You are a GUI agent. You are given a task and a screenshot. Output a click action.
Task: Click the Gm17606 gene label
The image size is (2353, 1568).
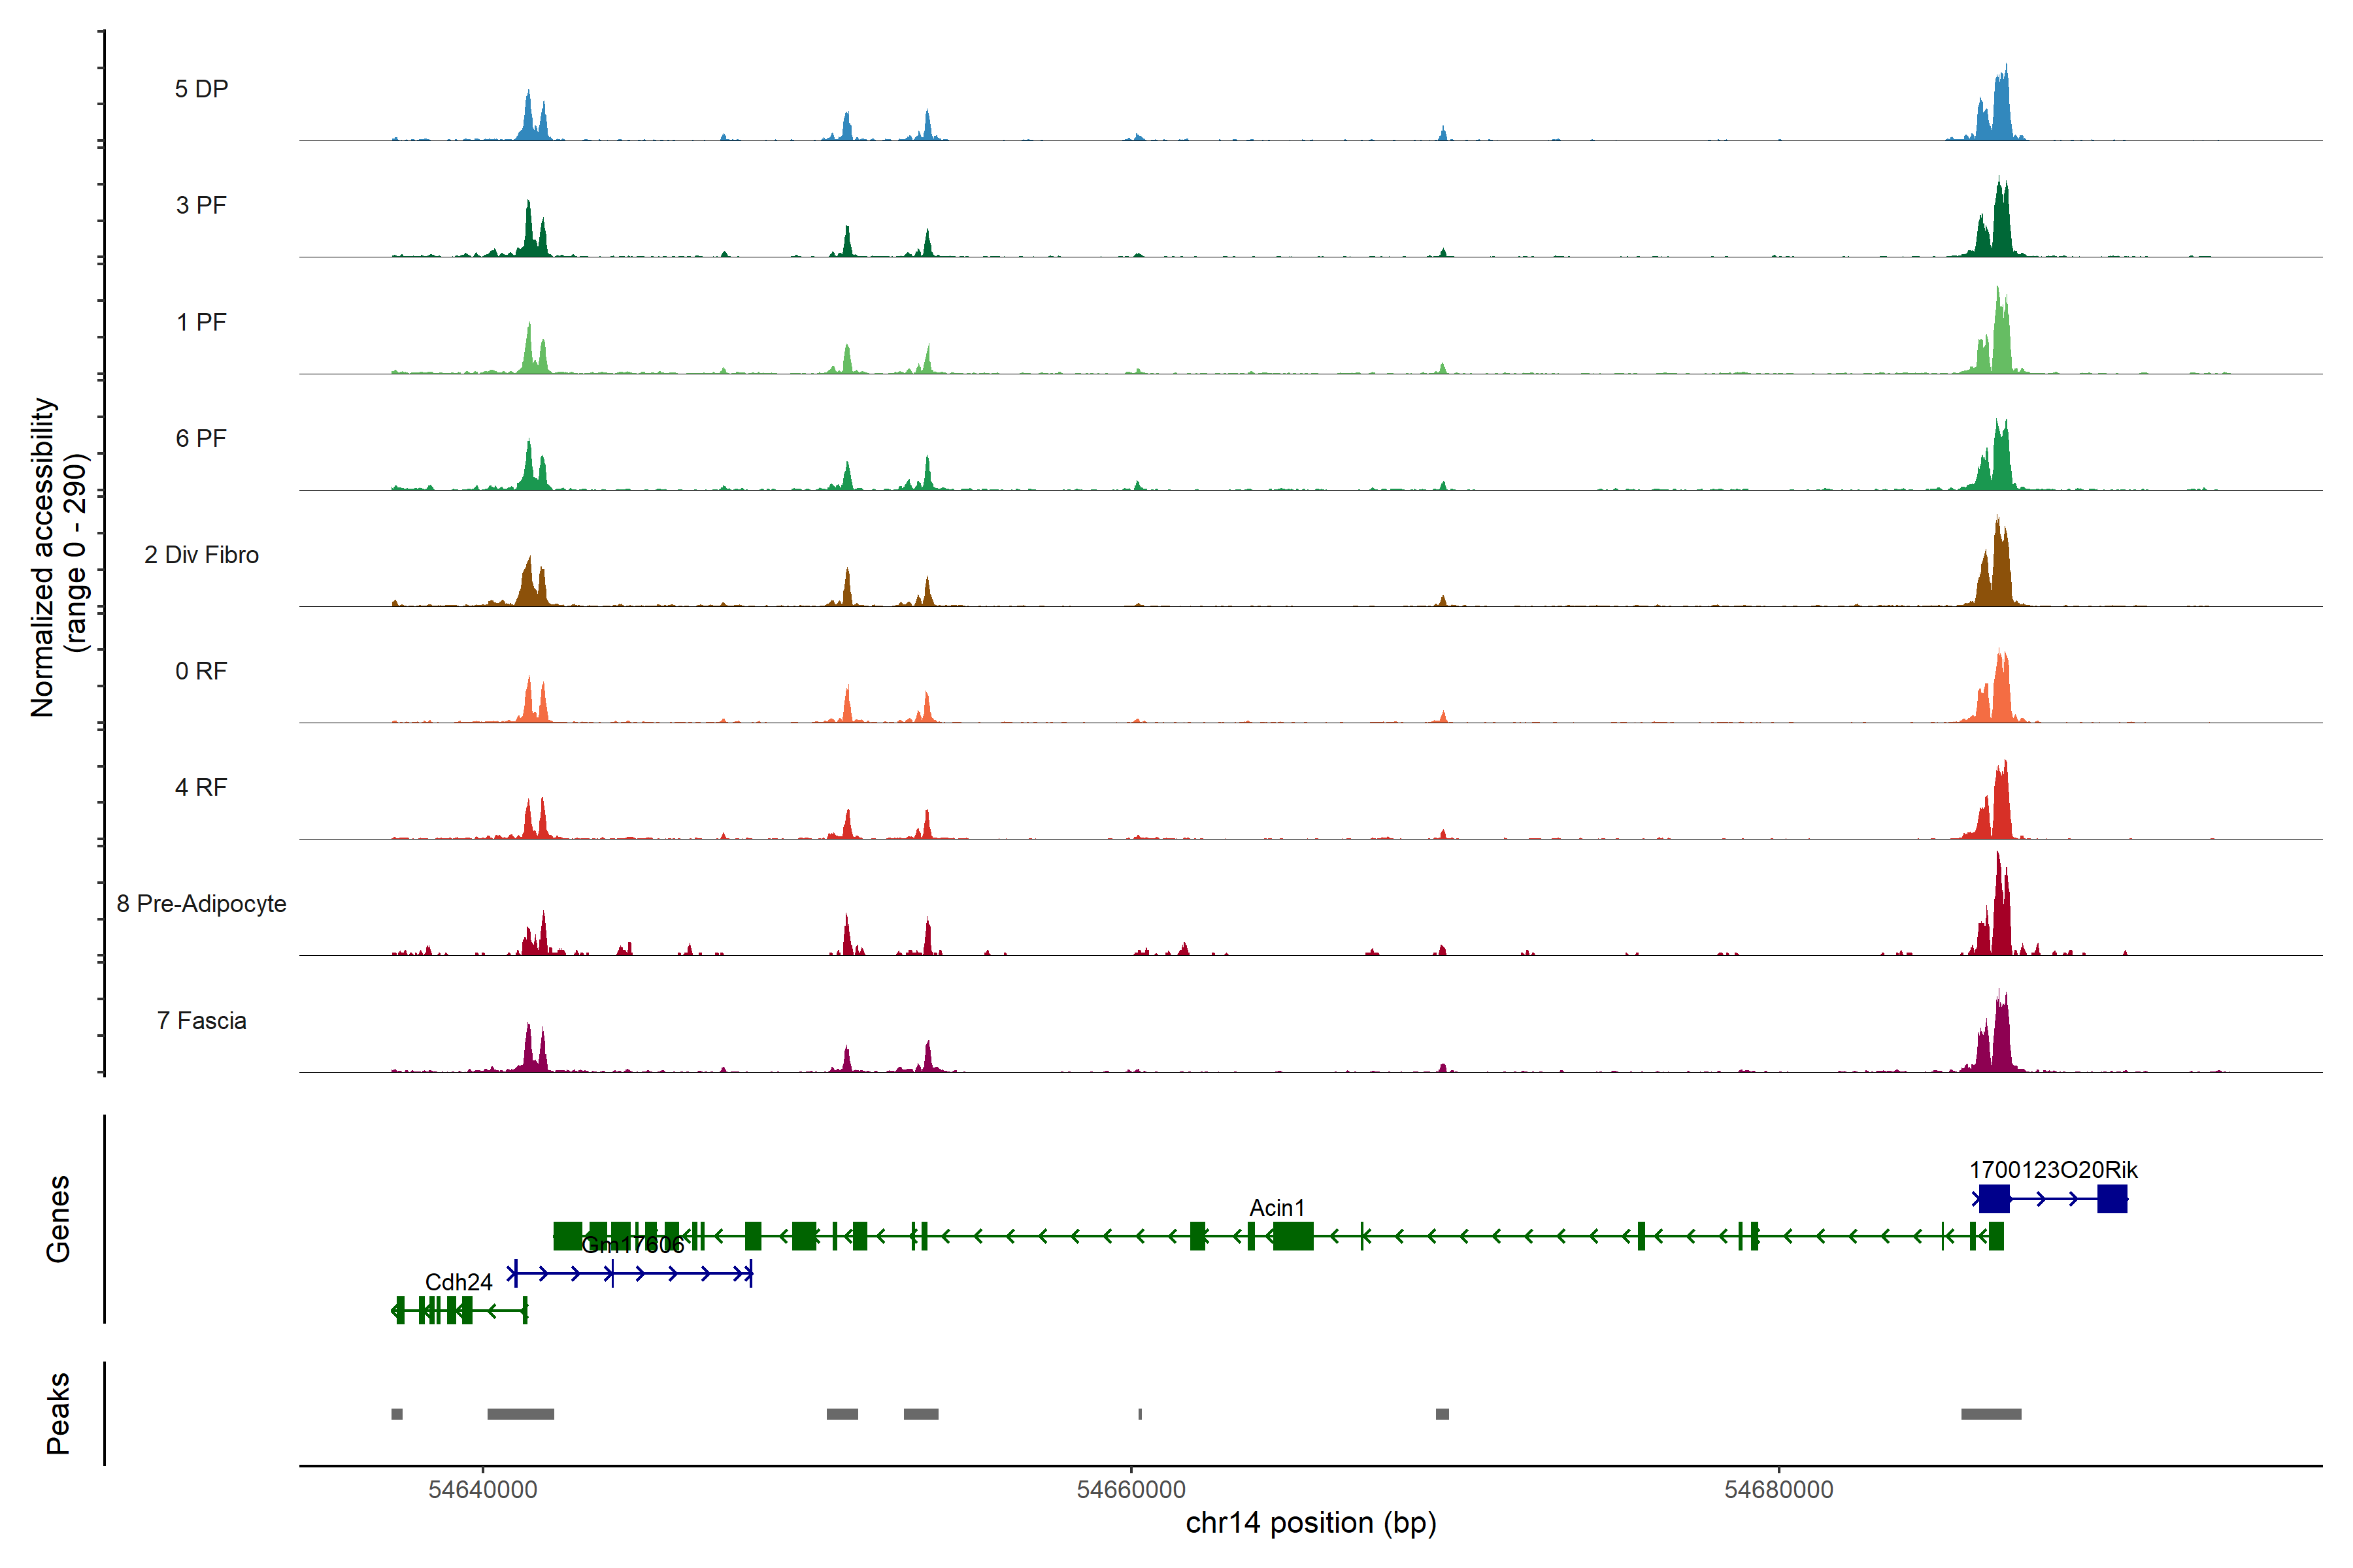tap(632, 1244)
